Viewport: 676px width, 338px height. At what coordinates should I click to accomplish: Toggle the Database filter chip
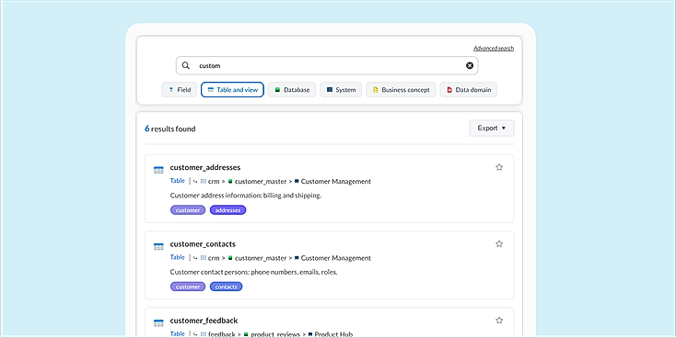coord(292,90)
